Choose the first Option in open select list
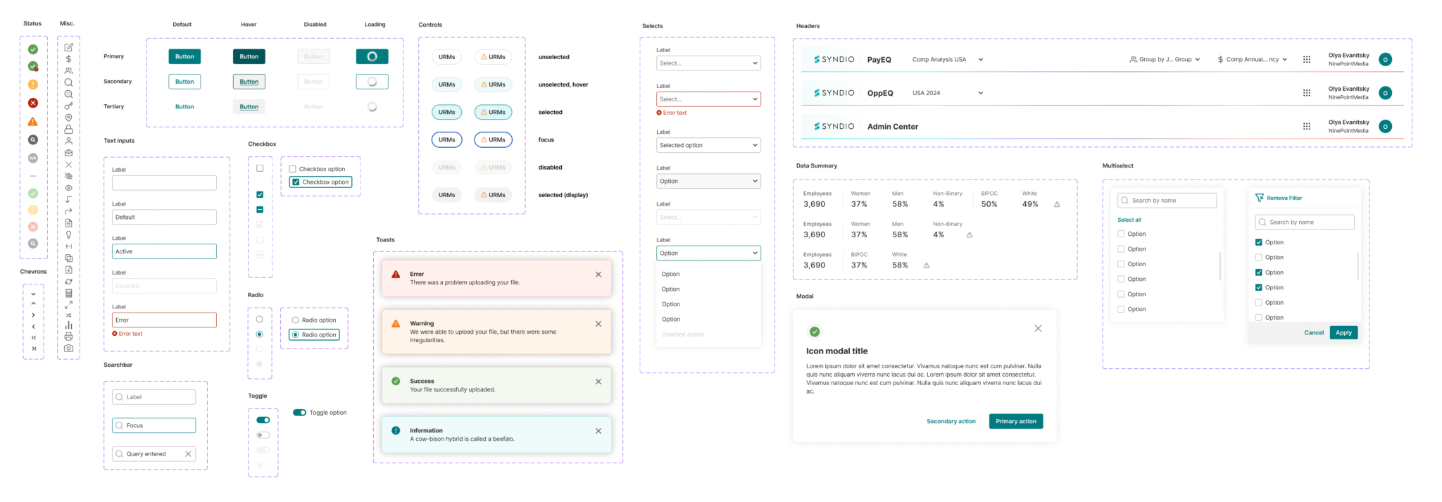The image size is (1442, 502). click(670, 274)
